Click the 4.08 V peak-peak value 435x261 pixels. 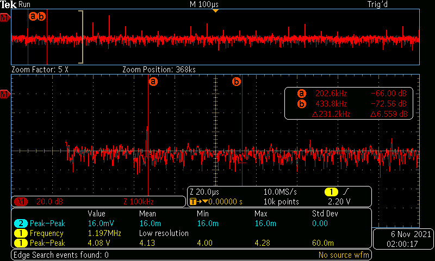pyautogui.click(x=99, y=243)
